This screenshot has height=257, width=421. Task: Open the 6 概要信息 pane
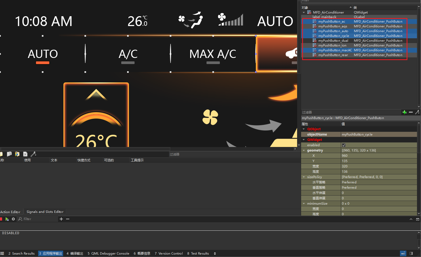(142, 254)
